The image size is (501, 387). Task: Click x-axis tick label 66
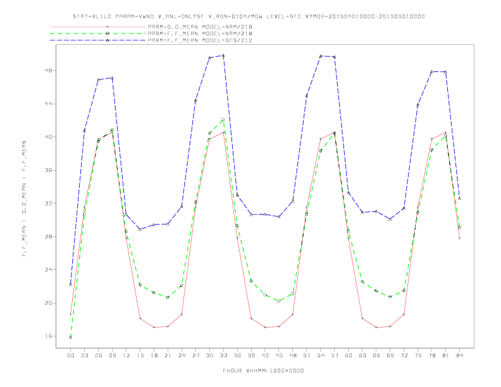coord(376,355)
